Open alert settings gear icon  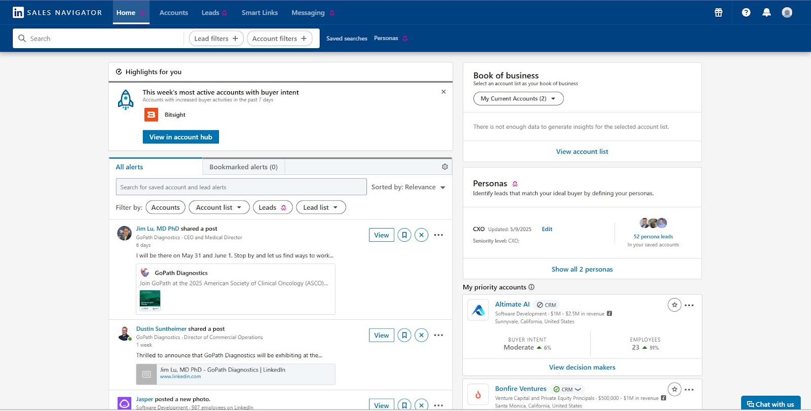(445, 167)
